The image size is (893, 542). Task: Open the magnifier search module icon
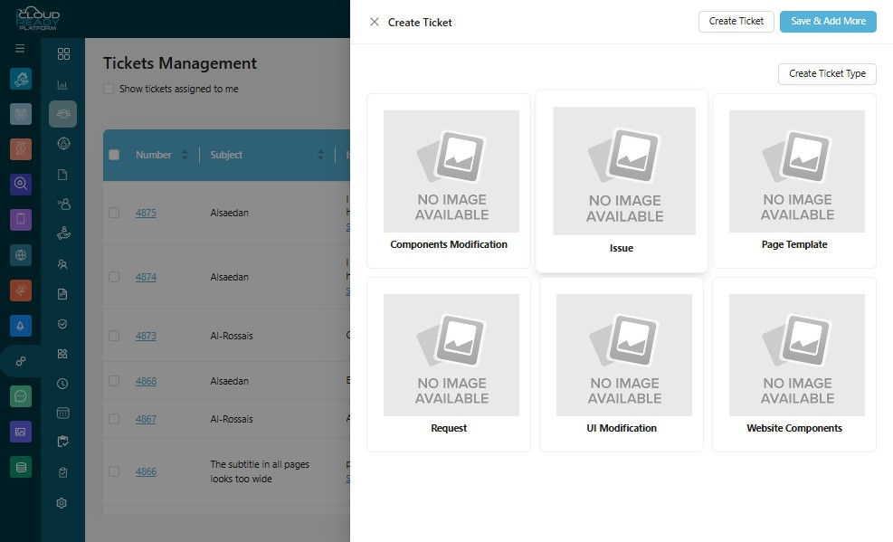[x=21, y=184]
